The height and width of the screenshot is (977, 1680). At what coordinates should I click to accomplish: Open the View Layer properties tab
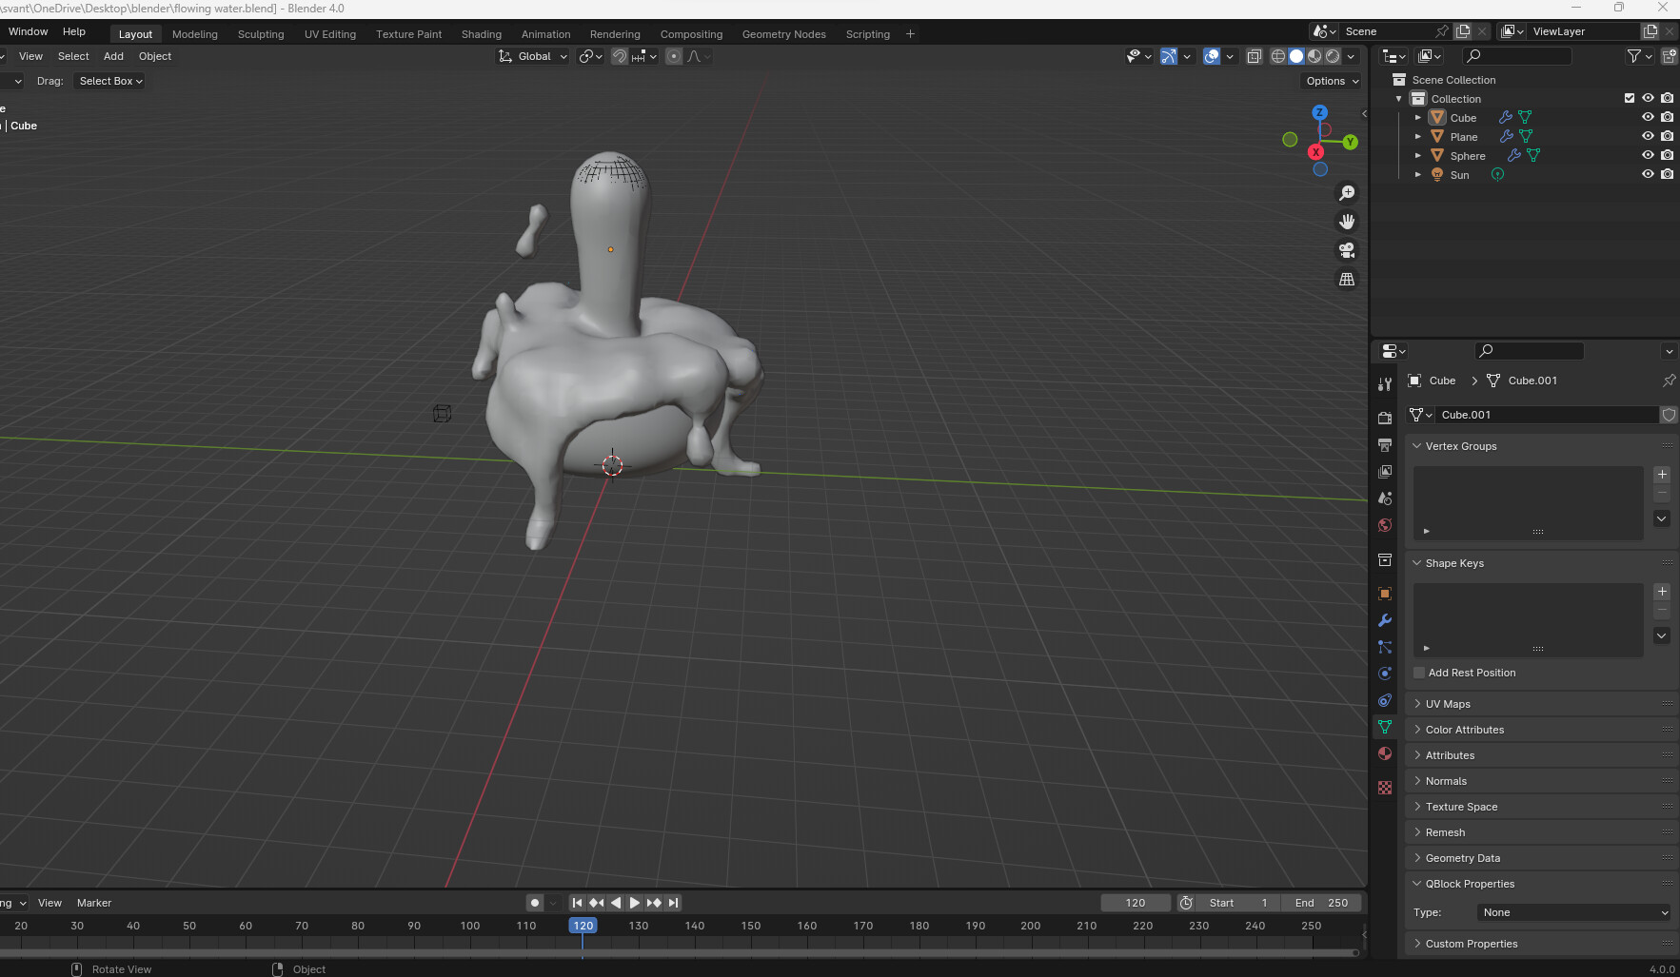click(1385, 472)
